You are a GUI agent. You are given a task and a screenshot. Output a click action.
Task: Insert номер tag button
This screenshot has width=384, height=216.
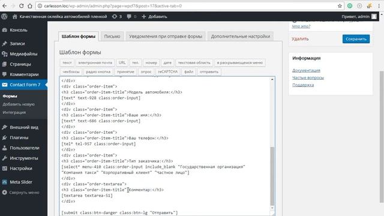(151, 62)
